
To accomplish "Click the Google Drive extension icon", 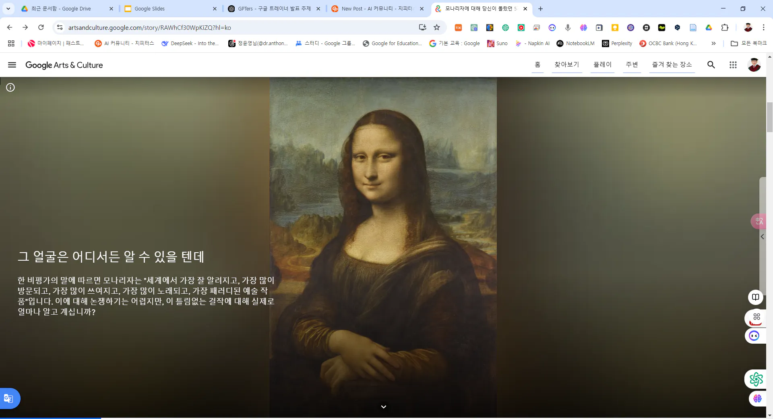I will pos(709,27).
